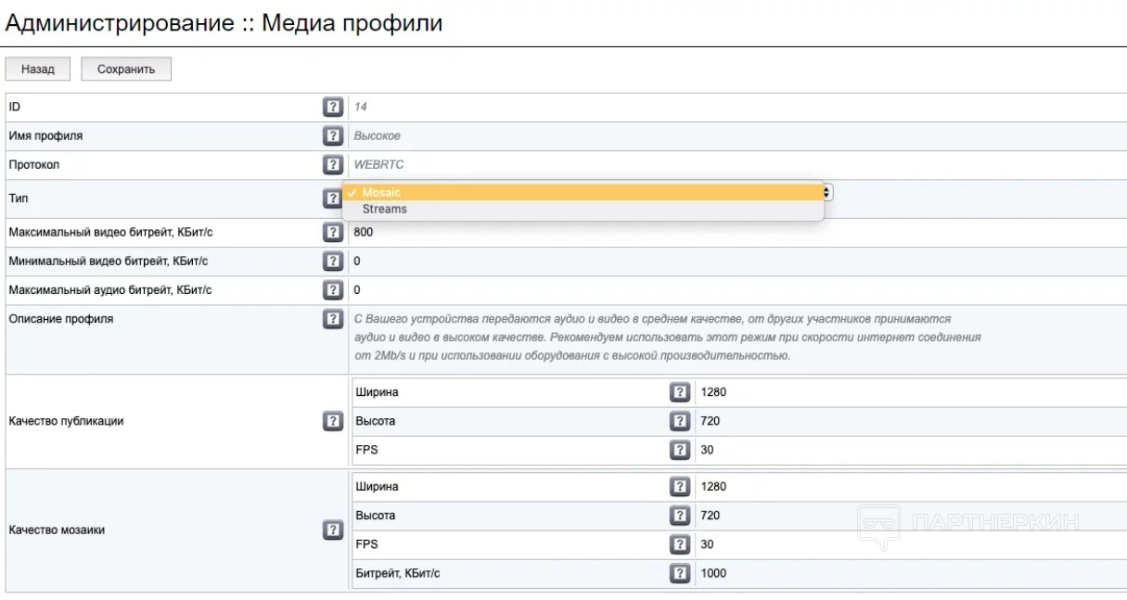Click the Тип dropdown stepper arrows
This screenshot has width=1127, height=600.
tap(827, 193)
